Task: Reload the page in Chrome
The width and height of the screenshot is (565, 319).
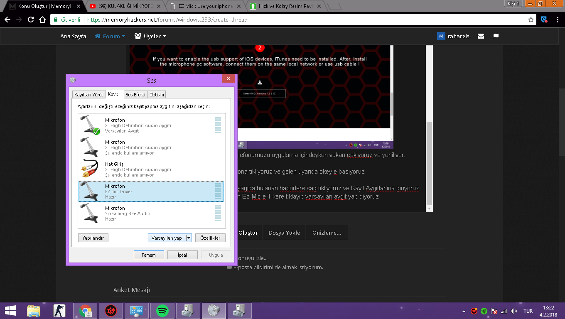Action: pyautogui.click(x=31, y=20)
